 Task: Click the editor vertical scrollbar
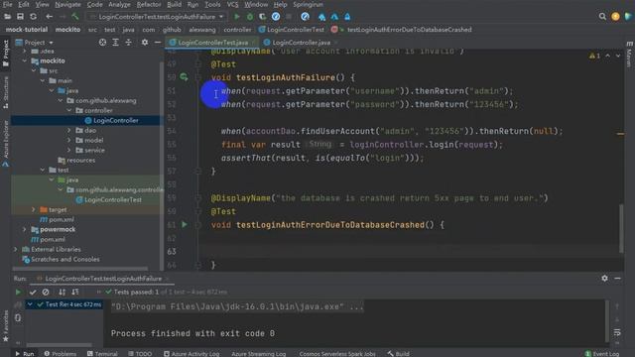pyautogui.click(x=622, y=229)
